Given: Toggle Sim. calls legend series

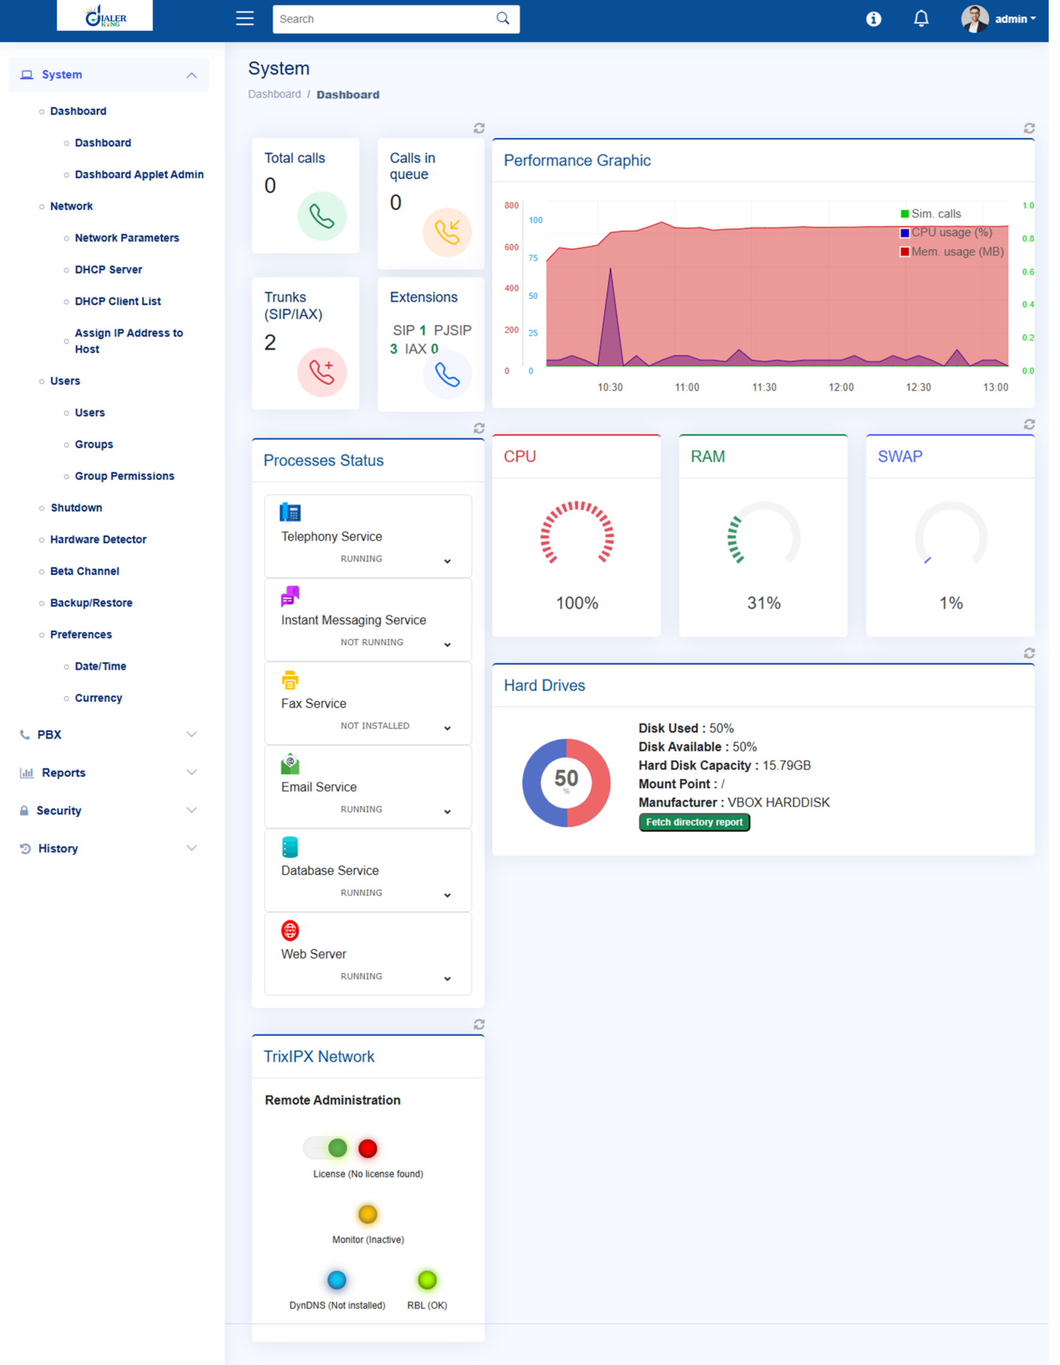Looking at the screenshot, I should (x=930, y=214).
